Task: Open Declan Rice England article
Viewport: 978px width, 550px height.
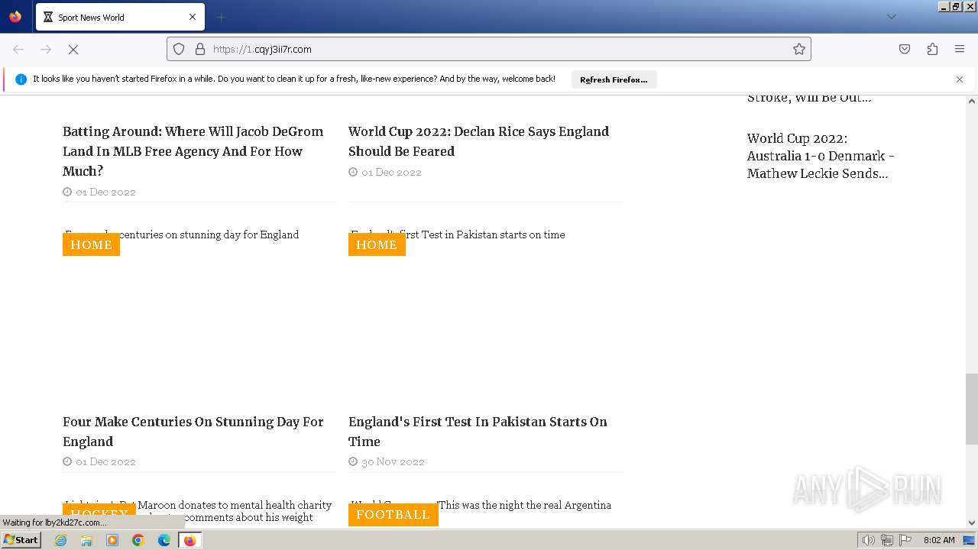Action: 478,141
